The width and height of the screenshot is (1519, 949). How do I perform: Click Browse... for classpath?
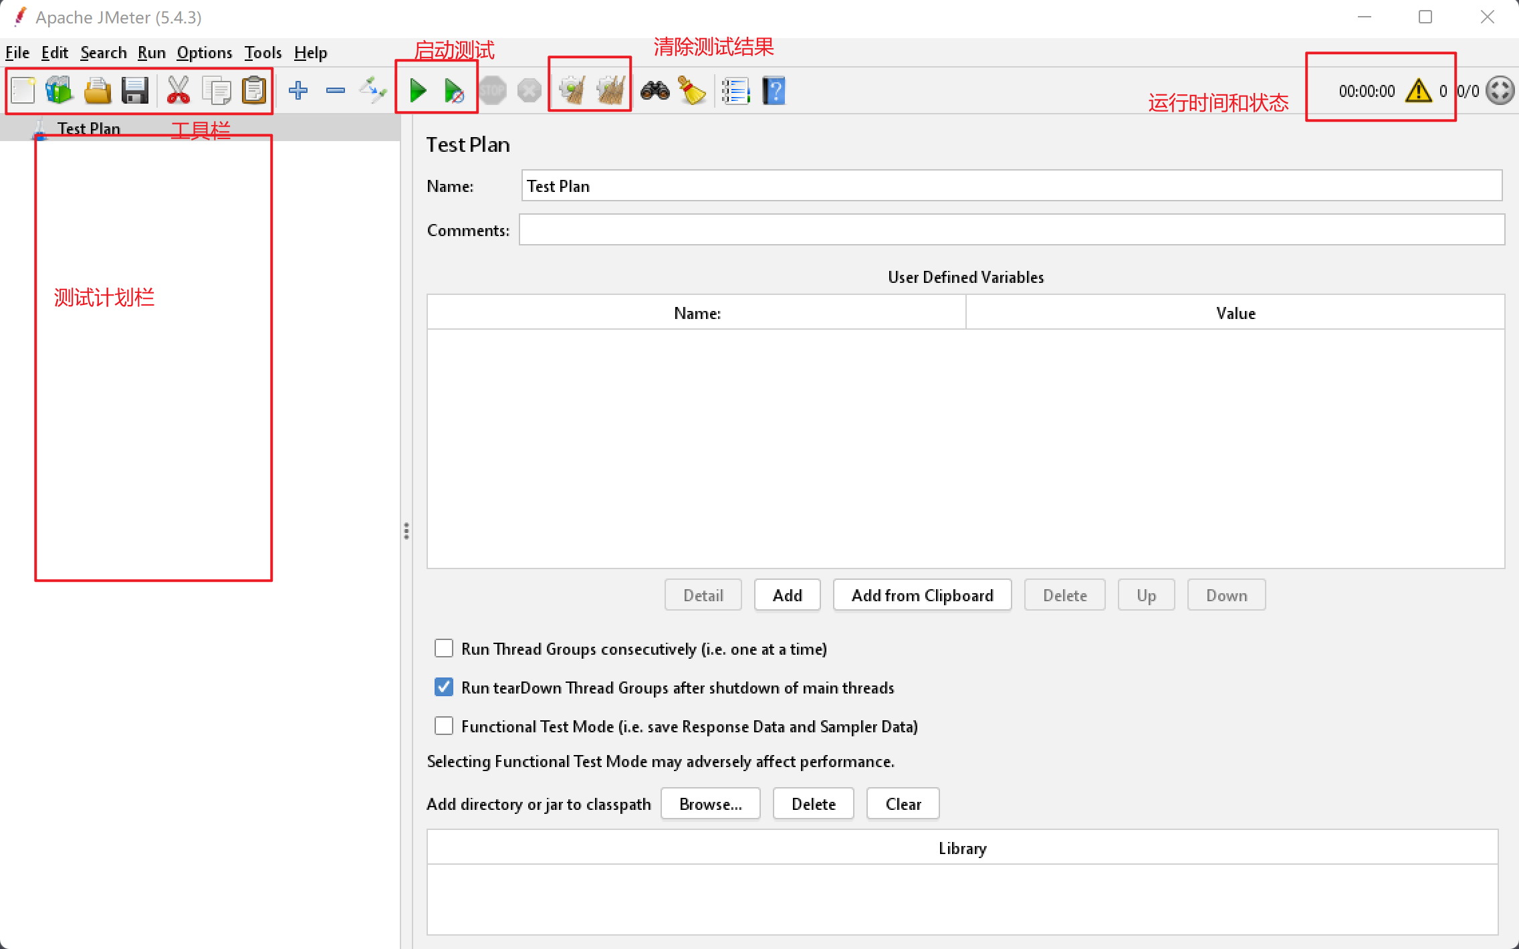[x=711, y=804]
